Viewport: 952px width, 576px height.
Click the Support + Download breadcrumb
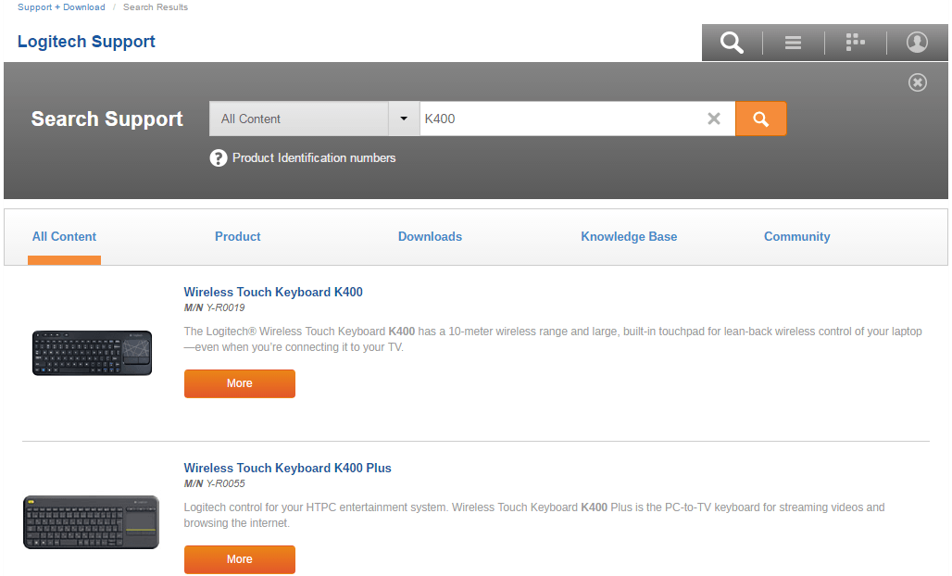(61, 7)
